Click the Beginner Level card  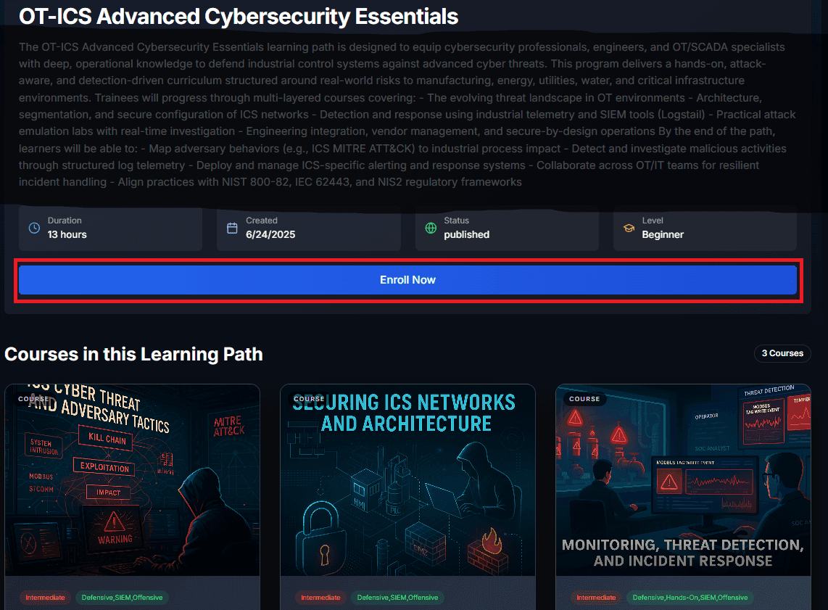(x=705, y=228)
